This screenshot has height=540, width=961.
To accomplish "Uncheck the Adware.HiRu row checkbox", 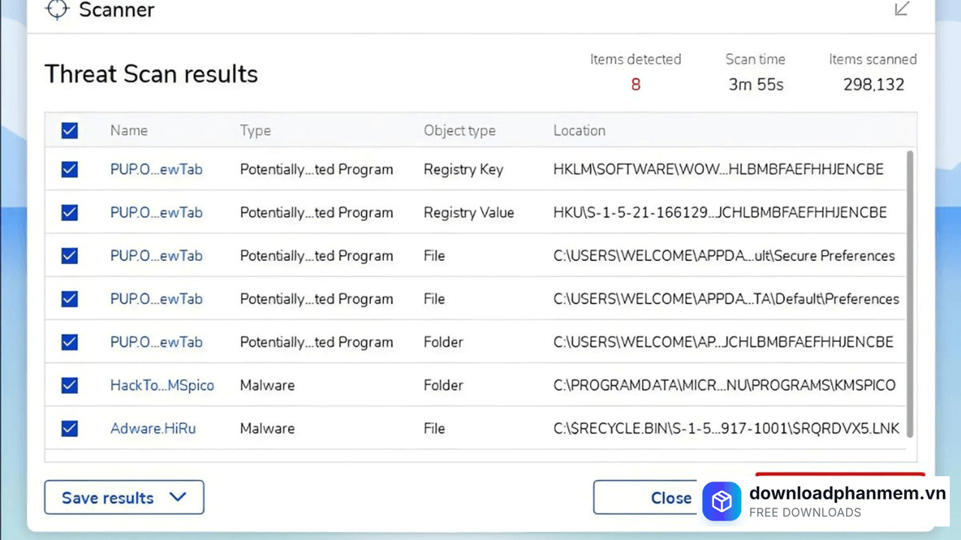I will click(x=70, y=428).
